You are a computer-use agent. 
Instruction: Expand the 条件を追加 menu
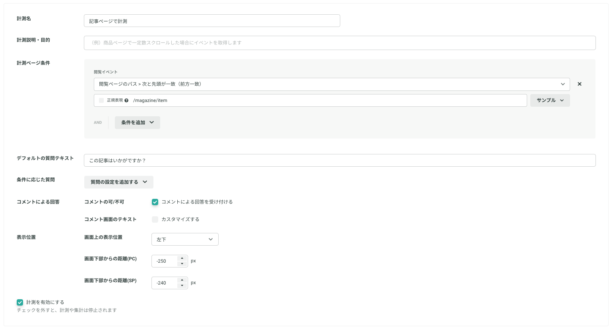[138, 123]
